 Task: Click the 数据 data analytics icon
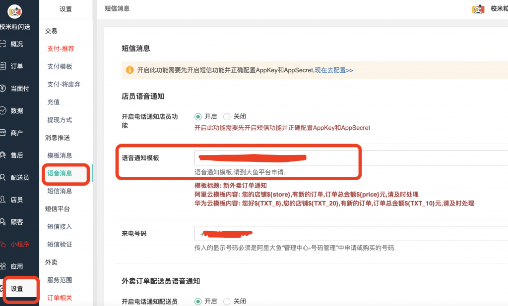[x=17, y=110]
